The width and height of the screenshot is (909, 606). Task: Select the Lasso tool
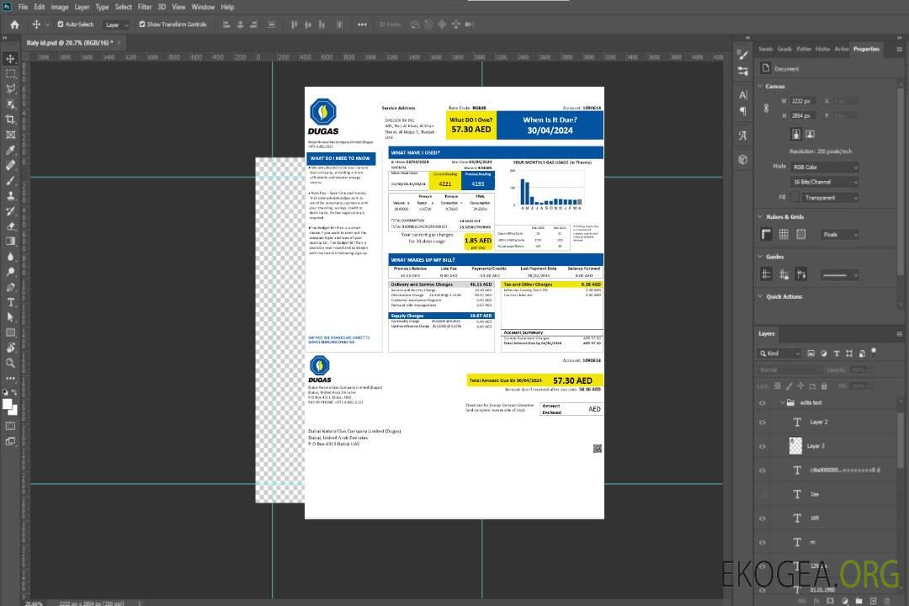[10, 88]
